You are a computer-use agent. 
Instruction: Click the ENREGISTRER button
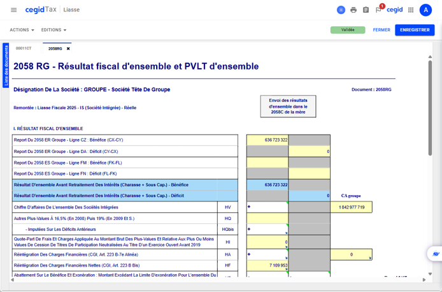click(415, 30)
